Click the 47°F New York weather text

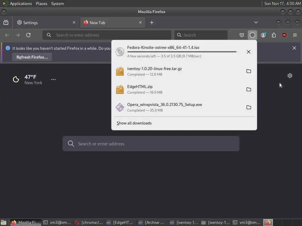[x=33, y=79]
